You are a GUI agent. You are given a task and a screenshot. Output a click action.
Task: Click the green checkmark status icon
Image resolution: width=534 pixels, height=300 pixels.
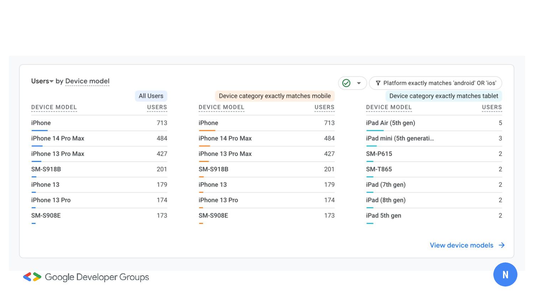346,83
